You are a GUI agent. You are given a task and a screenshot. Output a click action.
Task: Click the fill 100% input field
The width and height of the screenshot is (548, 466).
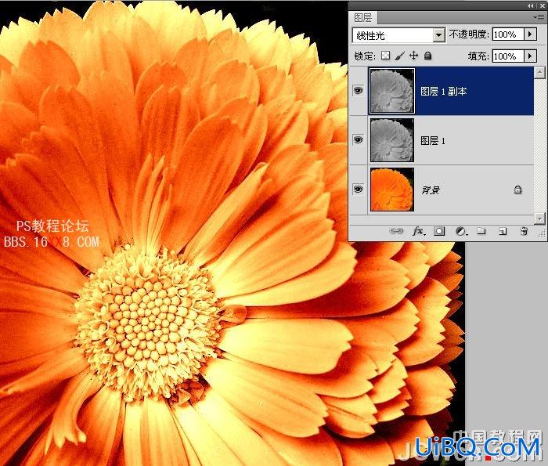click(508, 56)
